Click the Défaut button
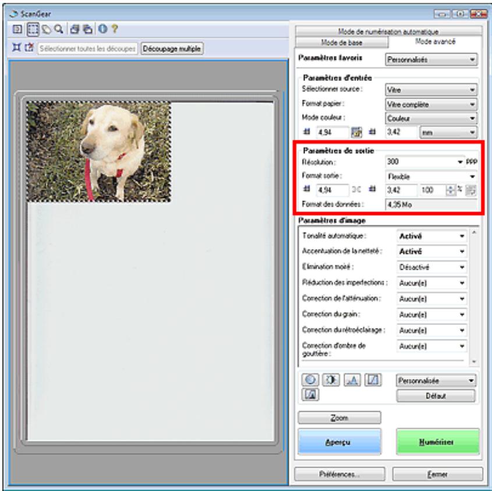 436,396
